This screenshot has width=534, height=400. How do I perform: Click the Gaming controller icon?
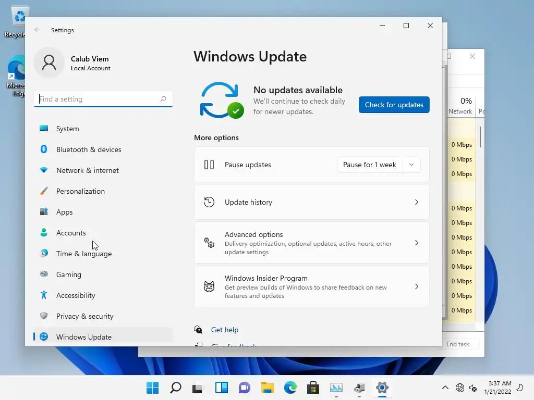(x=44, y=274)
